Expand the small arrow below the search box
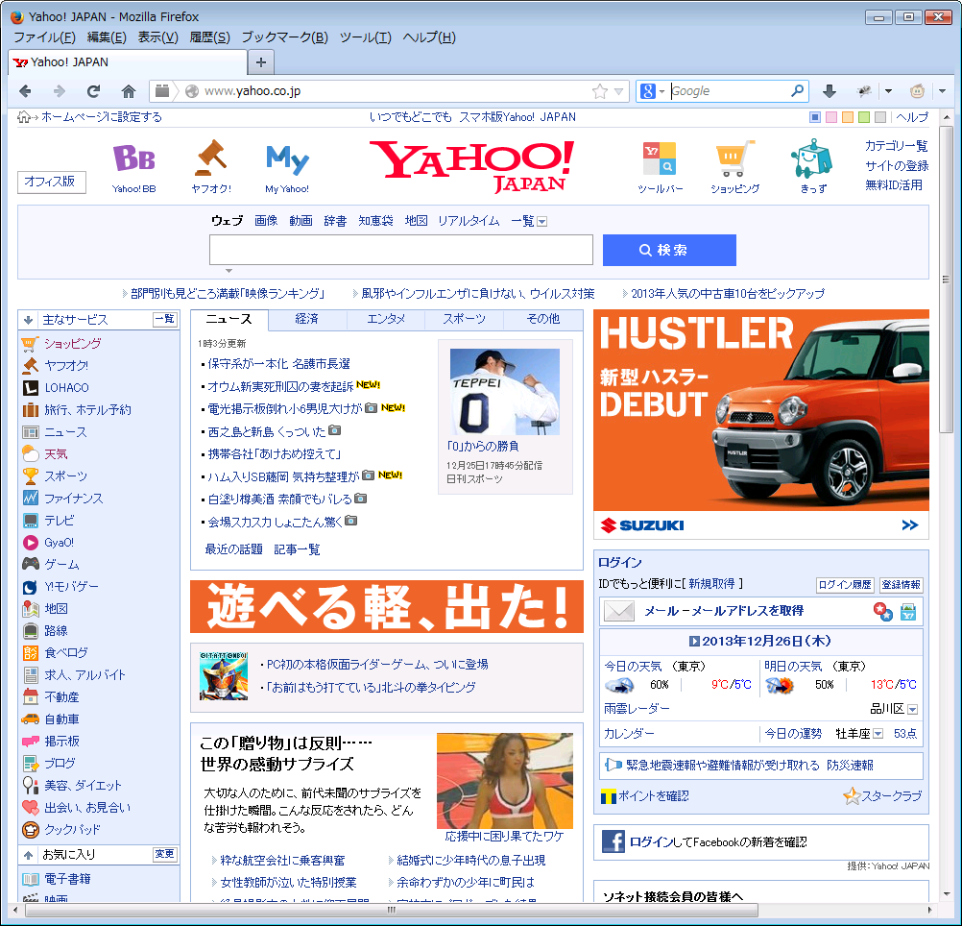This screenshot has height=926, width=962. [228, 271]
